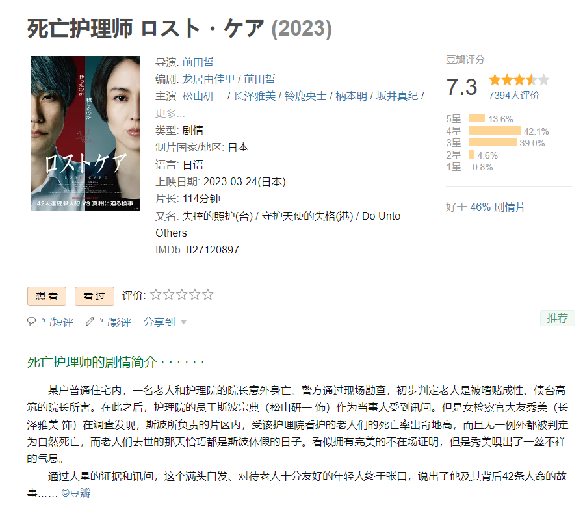Open the 46% 剧情片 comparison link
Viewport: 585px width, 520px height.
[x=498, y=207]
